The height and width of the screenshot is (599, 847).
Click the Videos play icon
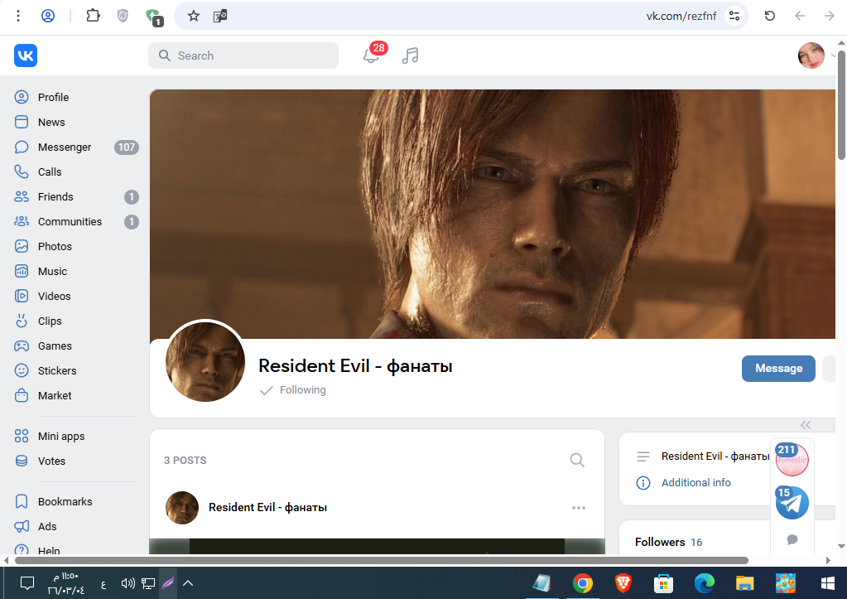tap(22, 297)
